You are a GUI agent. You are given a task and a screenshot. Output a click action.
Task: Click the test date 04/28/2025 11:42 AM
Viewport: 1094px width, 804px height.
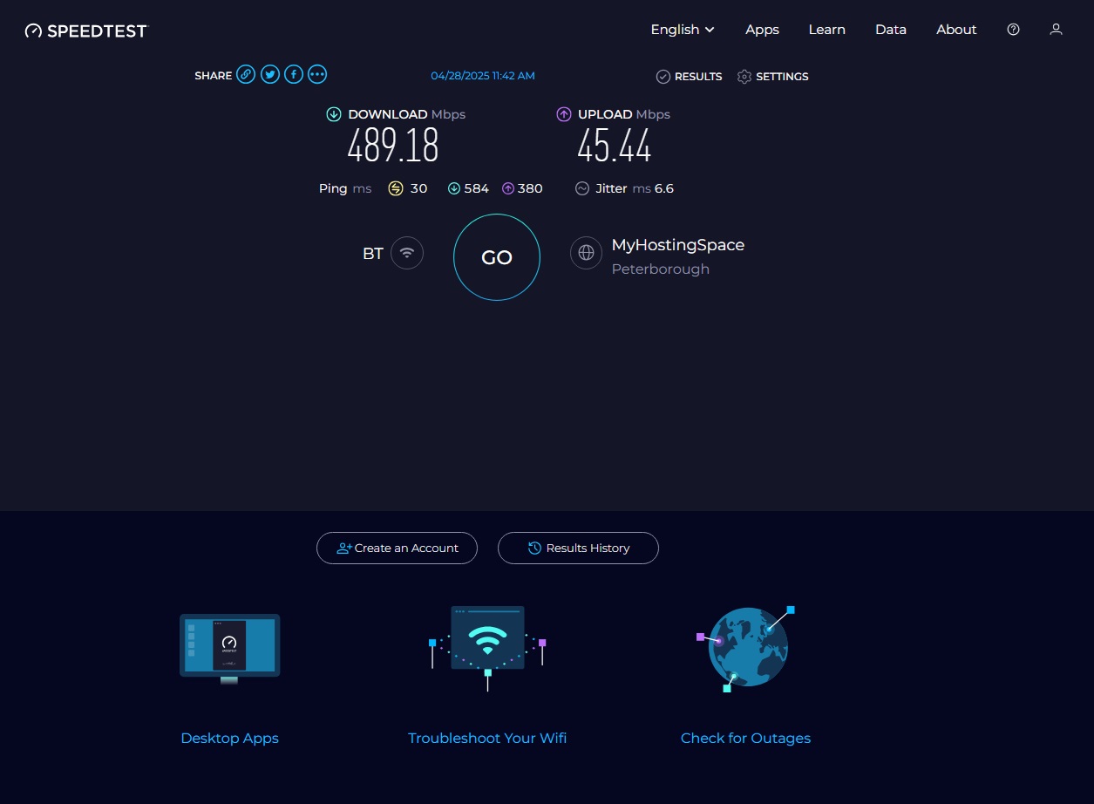[483, 76]
